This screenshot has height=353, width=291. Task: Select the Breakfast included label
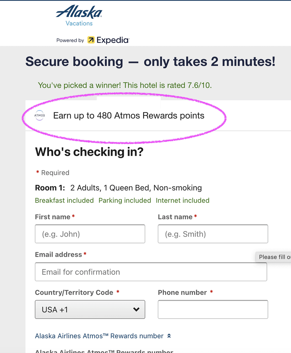coord(64,200)
